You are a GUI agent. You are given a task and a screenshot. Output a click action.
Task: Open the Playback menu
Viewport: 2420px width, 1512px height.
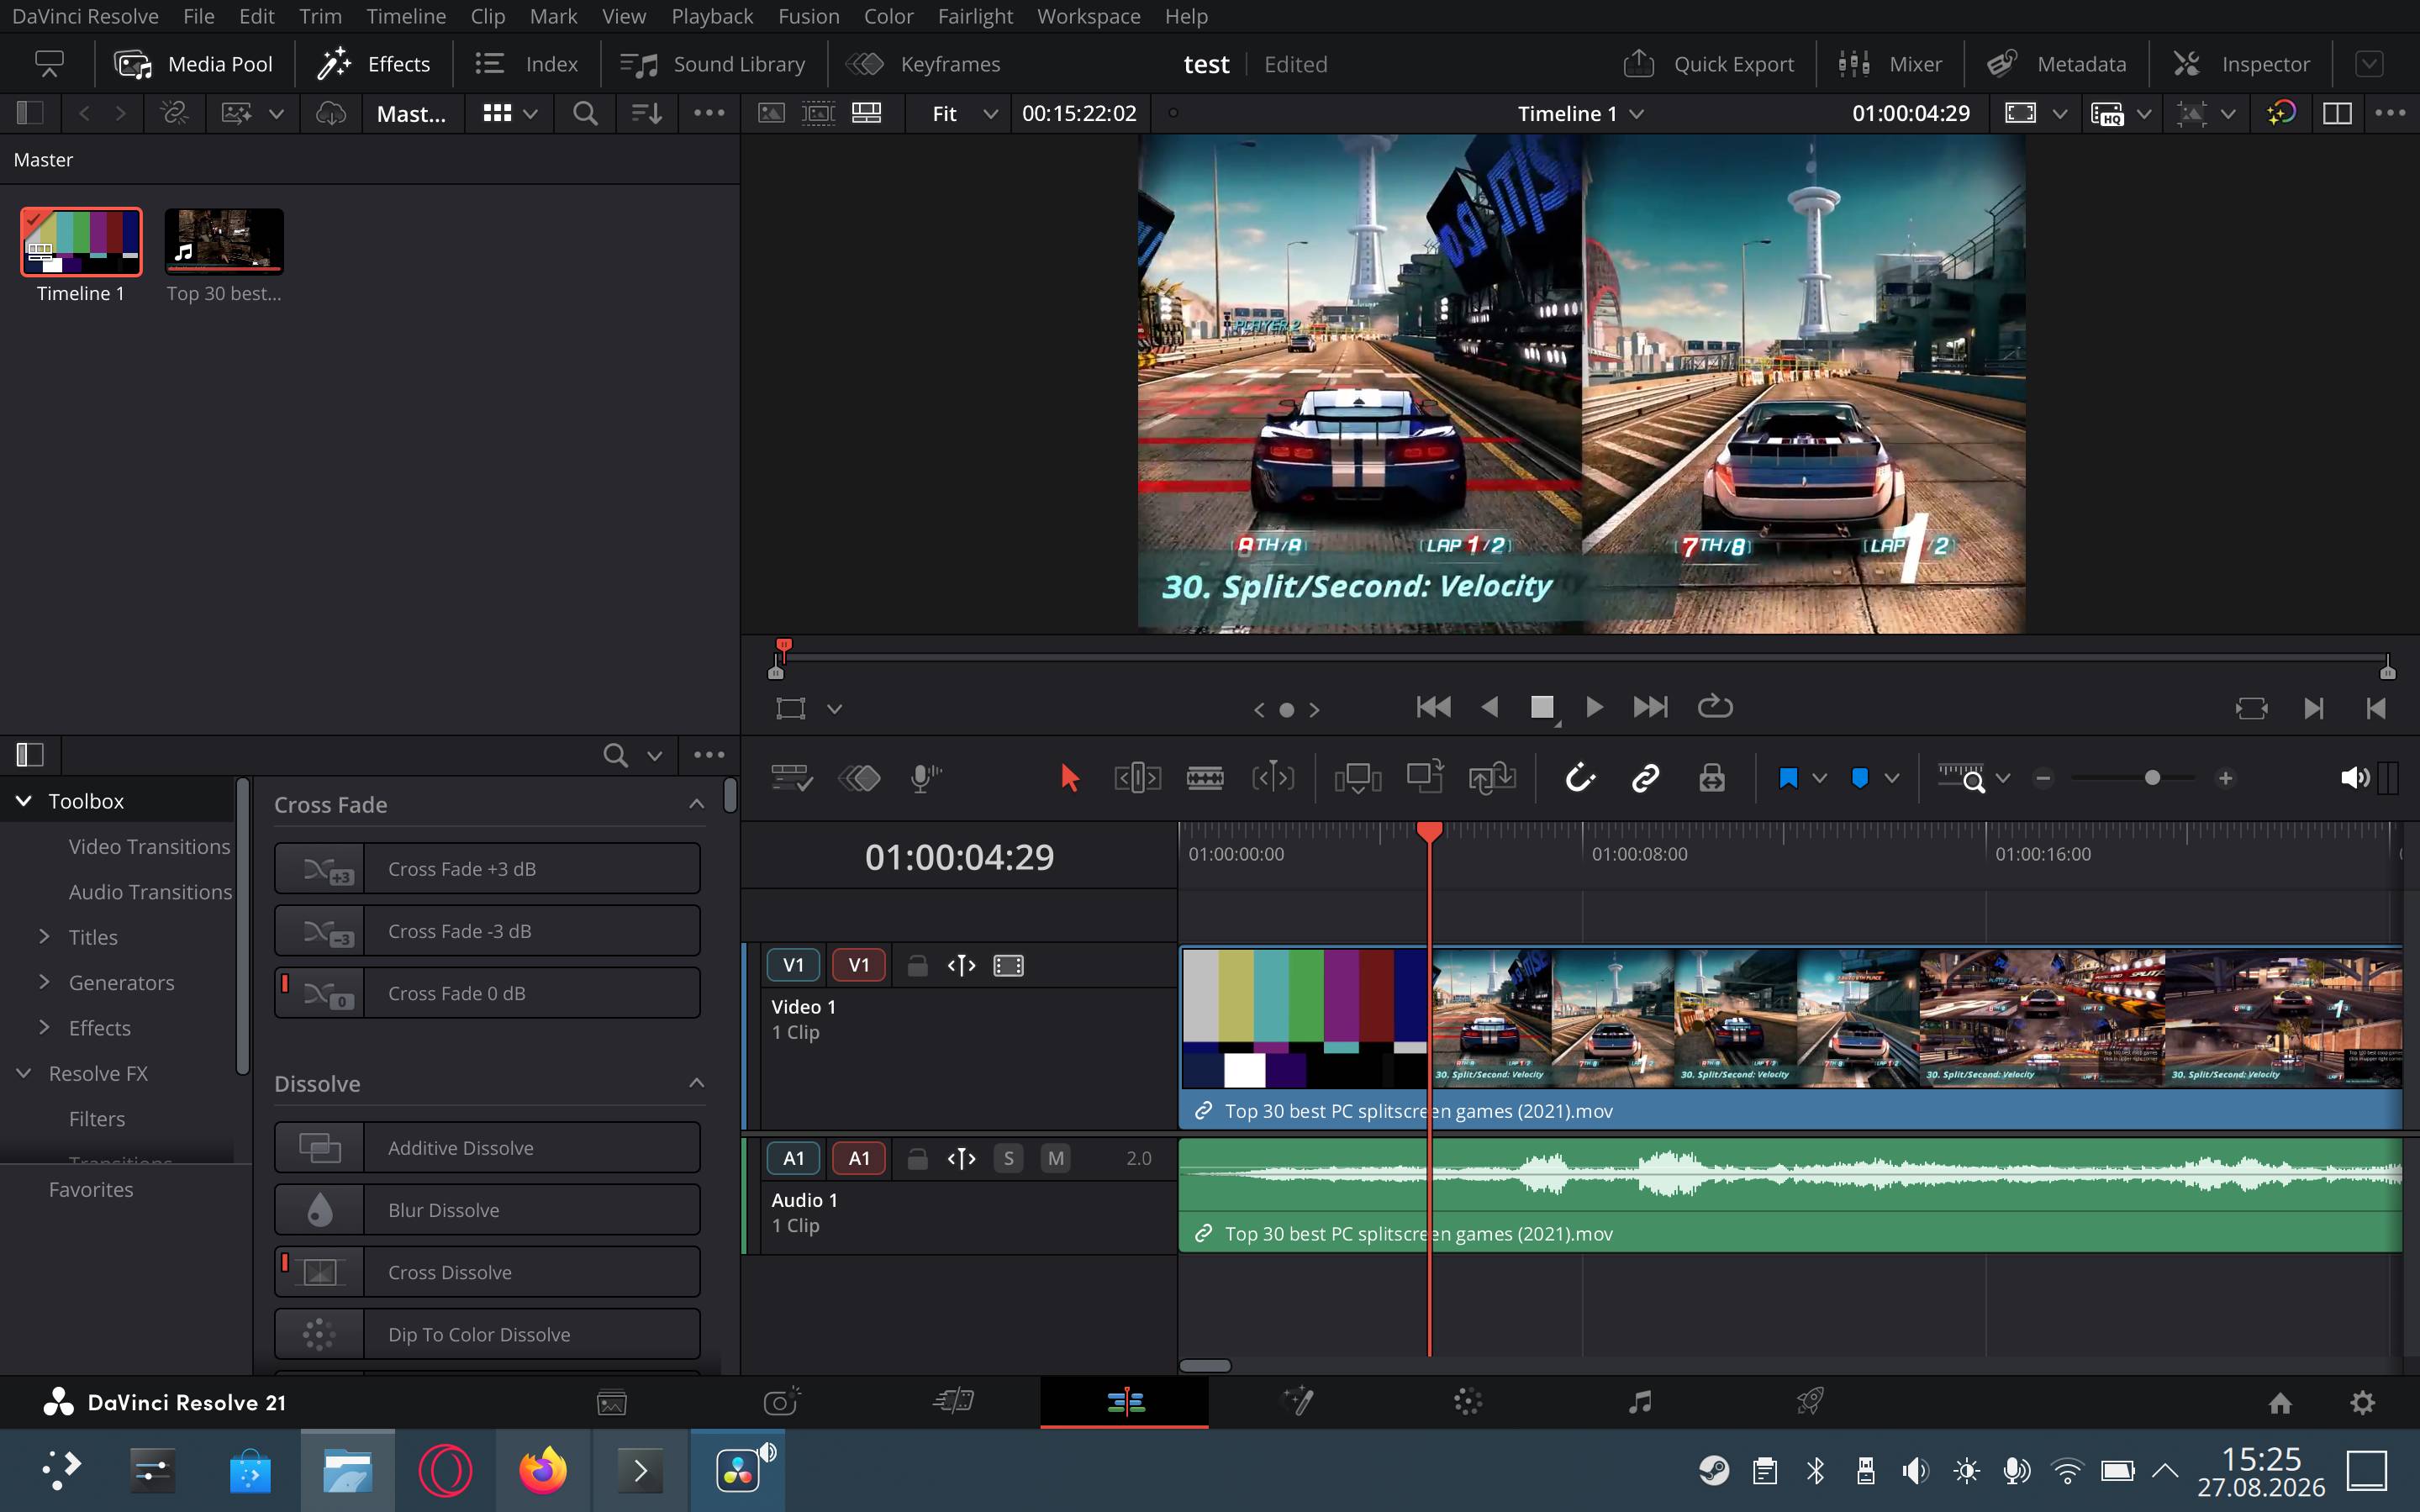point(712,16)
